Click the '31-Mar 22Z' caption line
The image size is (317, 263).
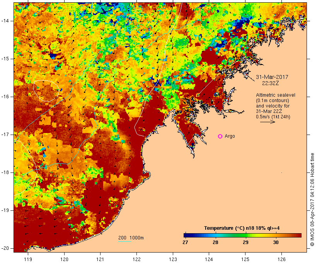pos(269,111)
